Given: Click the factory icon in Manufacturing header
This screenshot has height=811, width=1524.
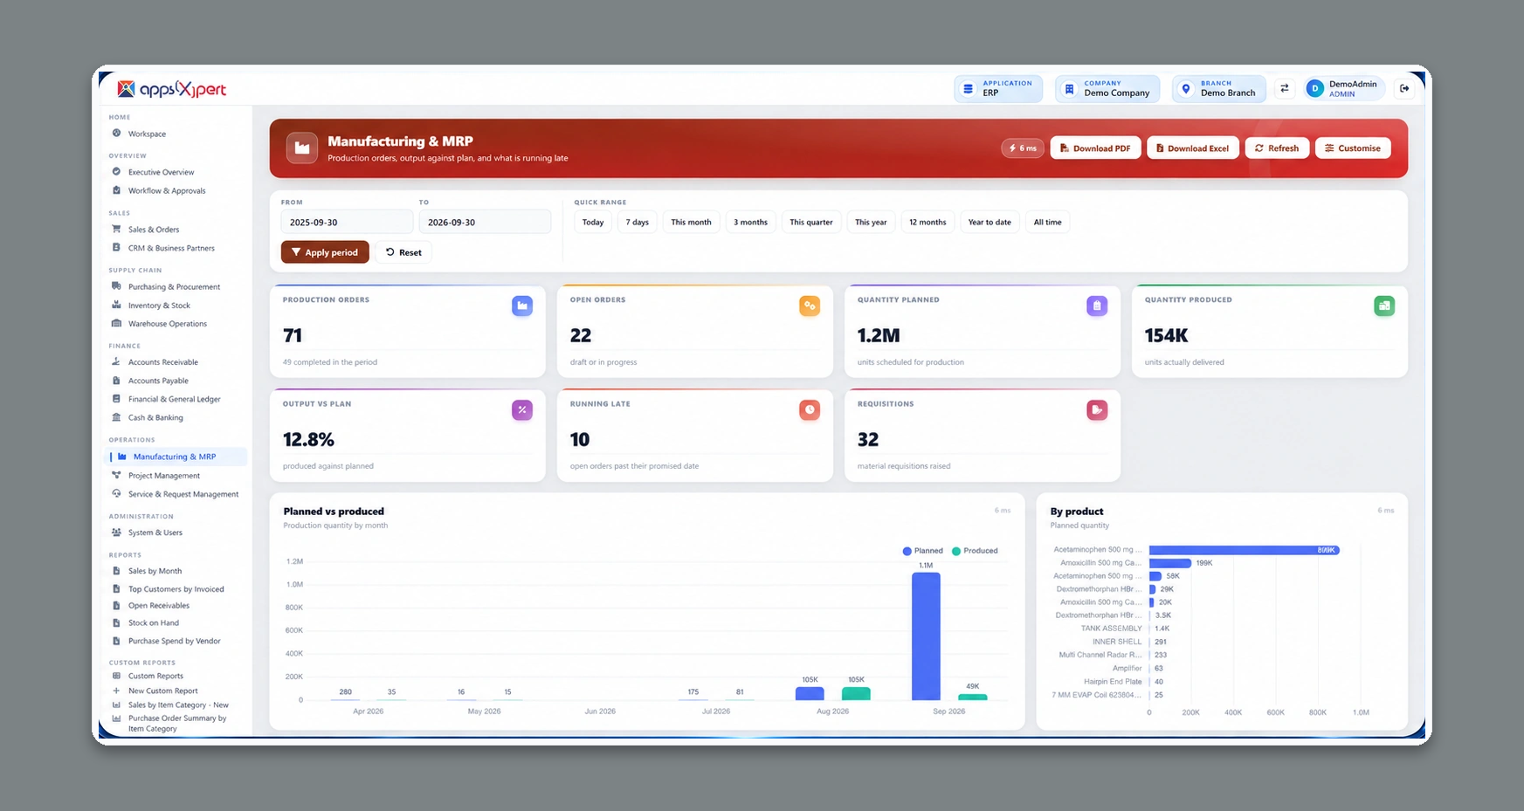Looking at the screenshot, I should coord(302,148).
